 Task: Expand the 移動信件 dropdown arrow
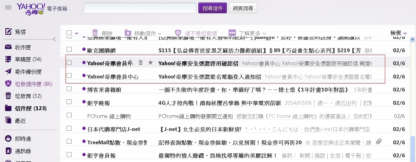pos(160,34)
